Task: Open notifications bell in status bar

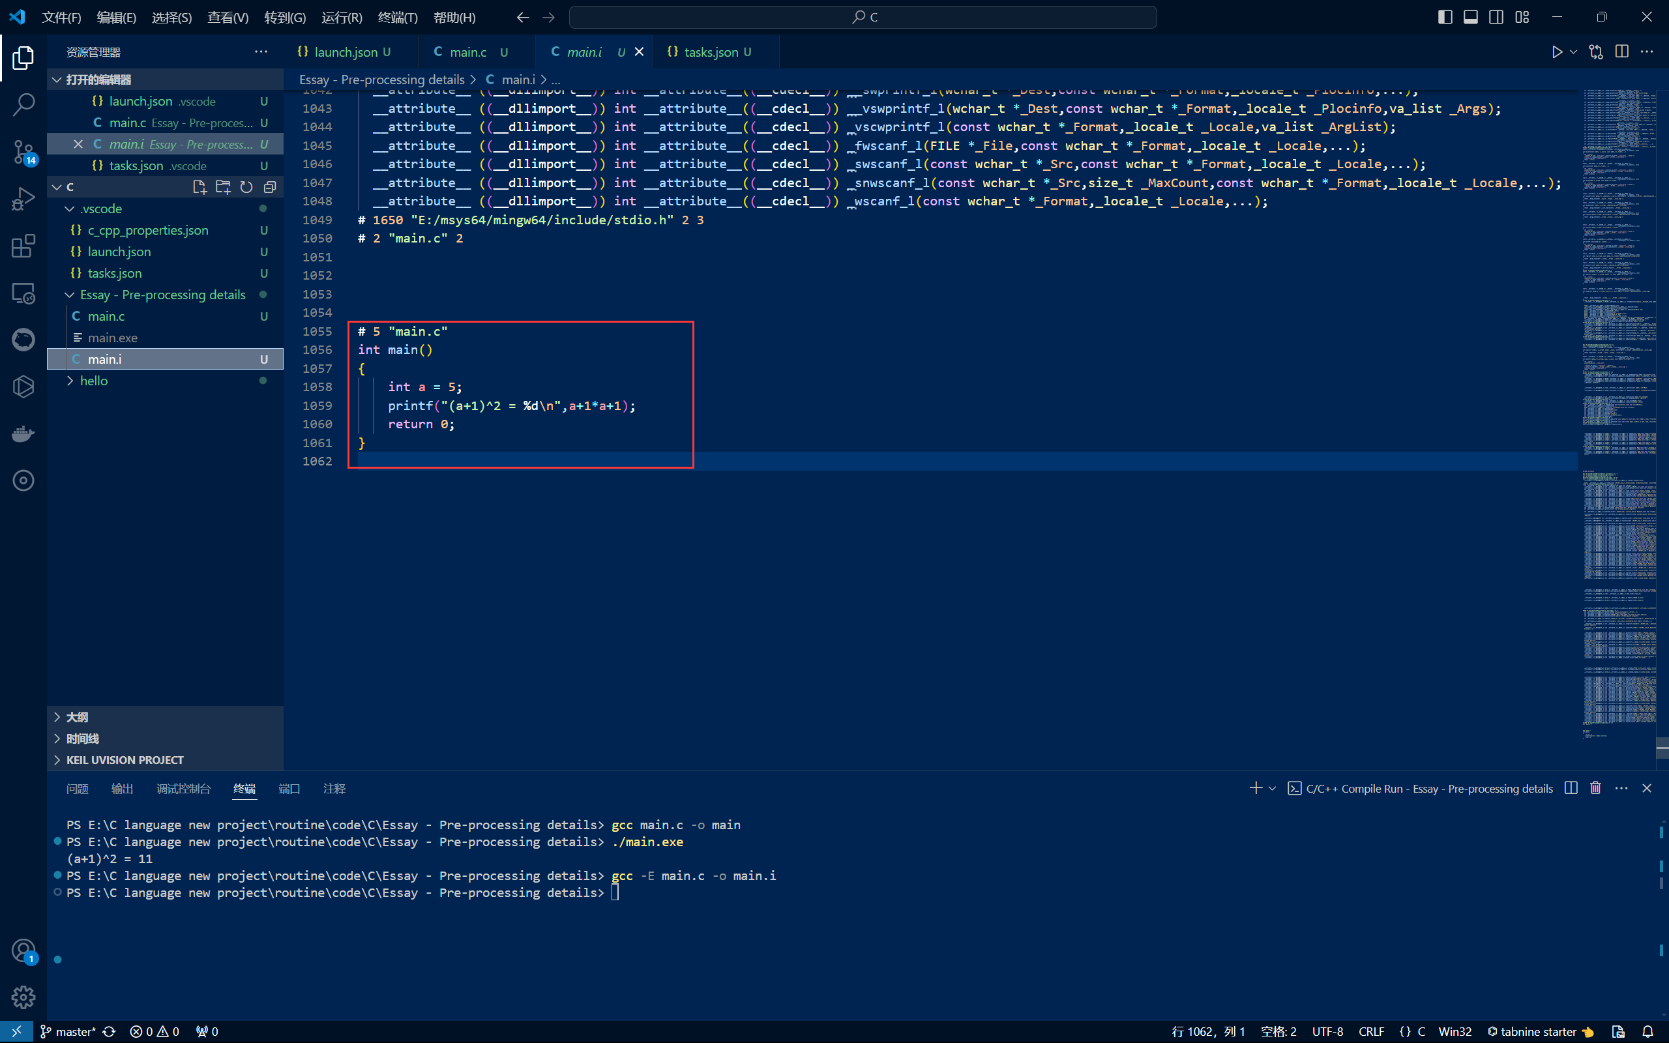Action: pyautogui.click(x=1647, y=1031)
